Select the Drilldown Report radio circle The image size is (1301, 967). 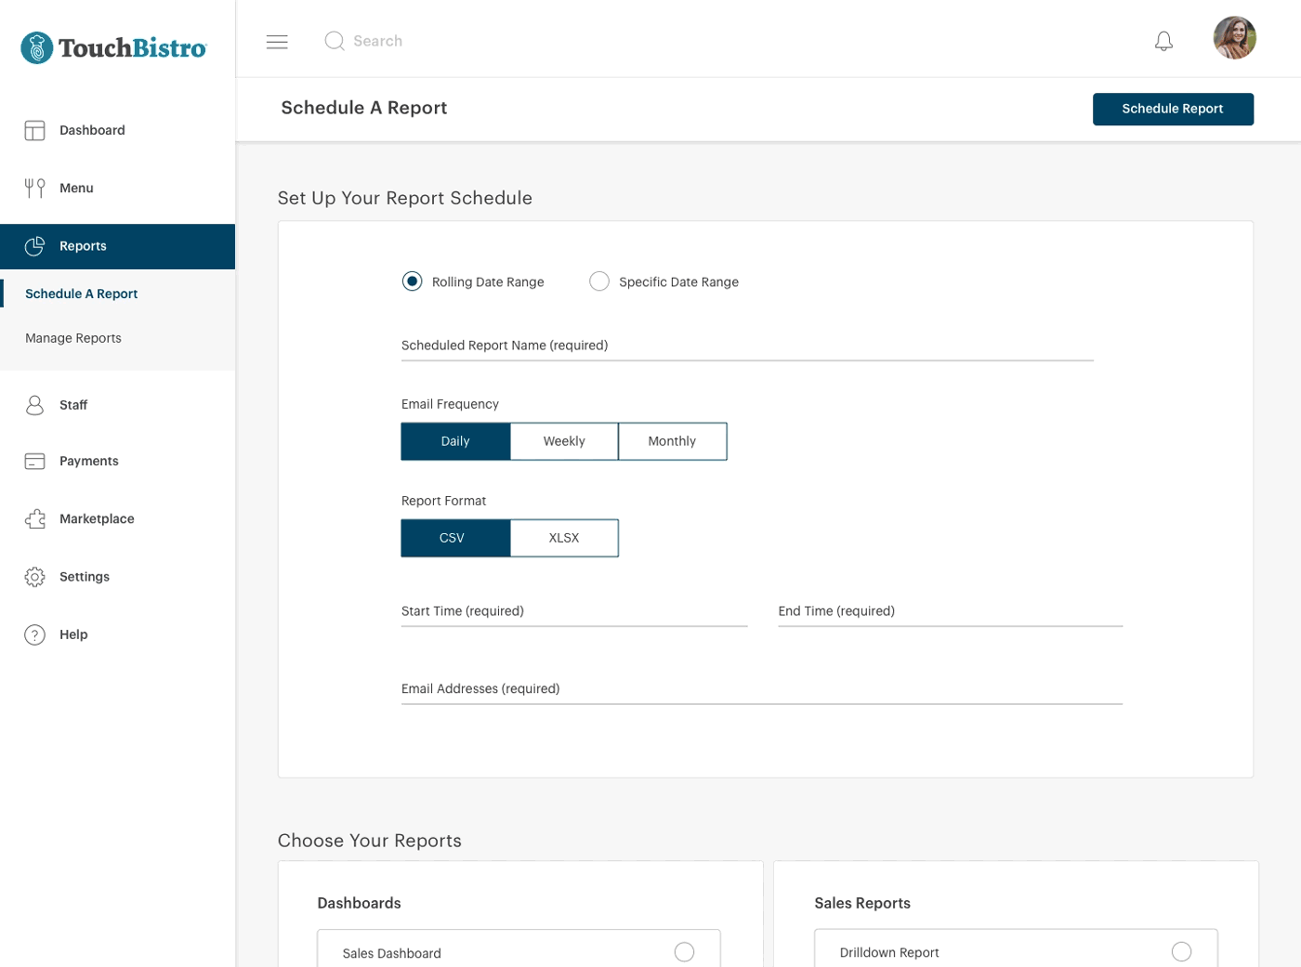coord(1181,952)
